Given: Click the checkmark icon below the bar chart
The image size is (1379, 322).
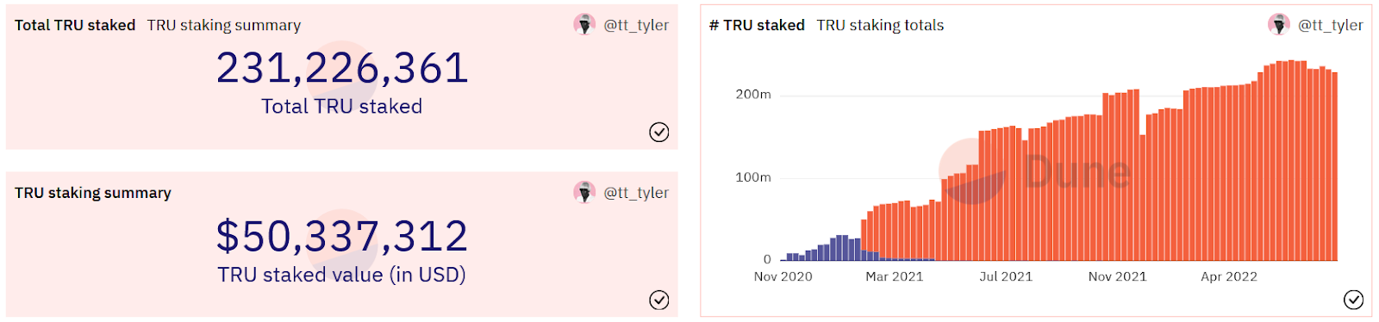Looking at the screenshot, I should click(1353, 300).
